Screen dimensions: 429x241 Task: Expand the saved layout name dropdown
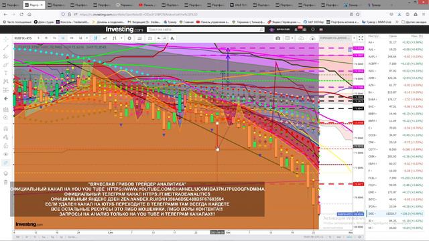pos(354,38)
